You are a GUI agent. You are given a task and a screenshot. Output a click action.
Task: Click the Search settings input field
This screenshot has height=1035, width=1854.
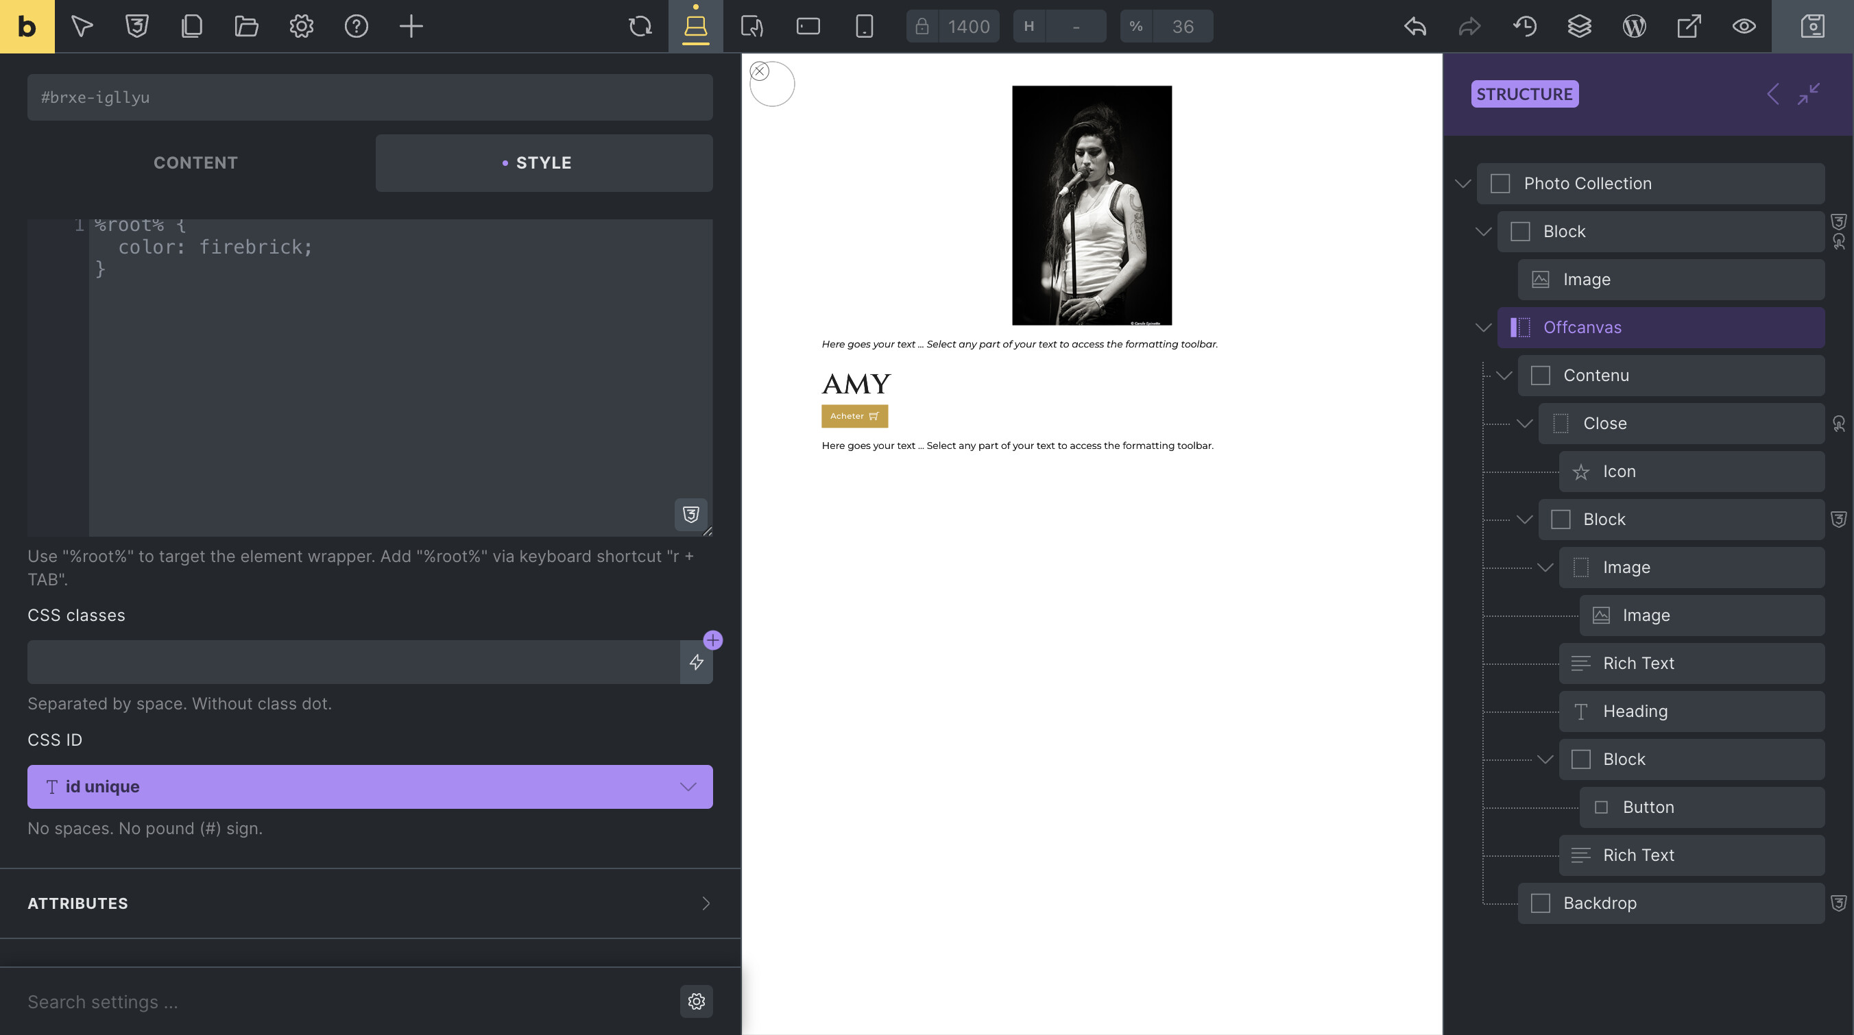[x=288, y=1001]
